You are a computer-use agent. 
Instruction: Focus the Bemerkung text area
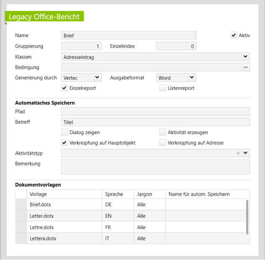pos(155,166)
